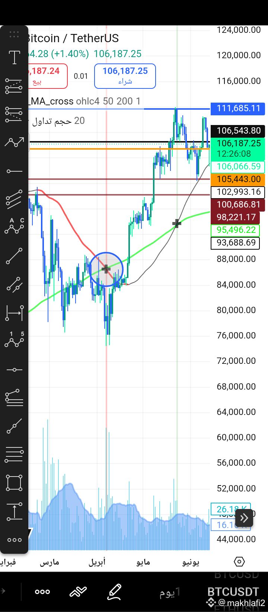Select the three-line diagonal channel tool
268x612 pixels.
pos(14,199)
